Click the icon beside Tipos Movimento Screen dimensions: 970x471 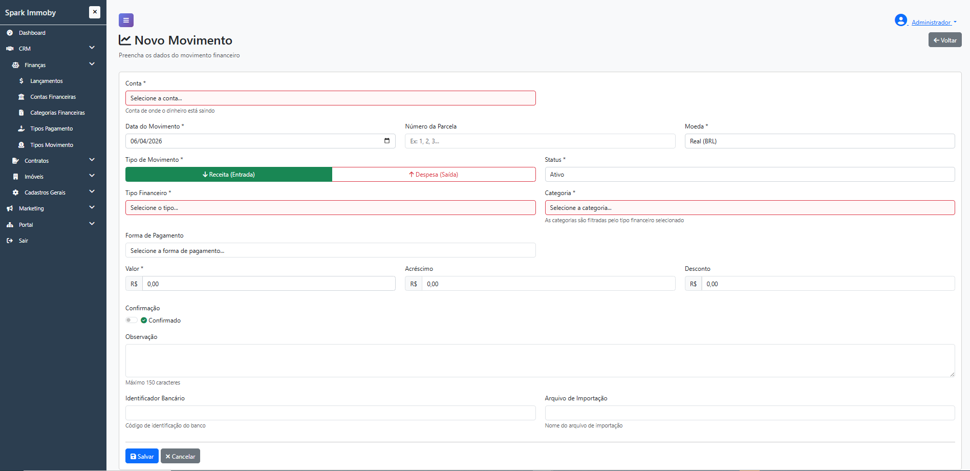(21, 145)
